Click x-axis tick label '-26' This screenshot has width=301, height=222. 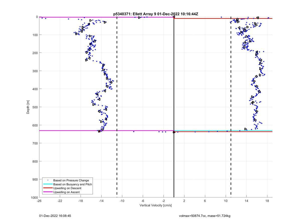(39, 201)
